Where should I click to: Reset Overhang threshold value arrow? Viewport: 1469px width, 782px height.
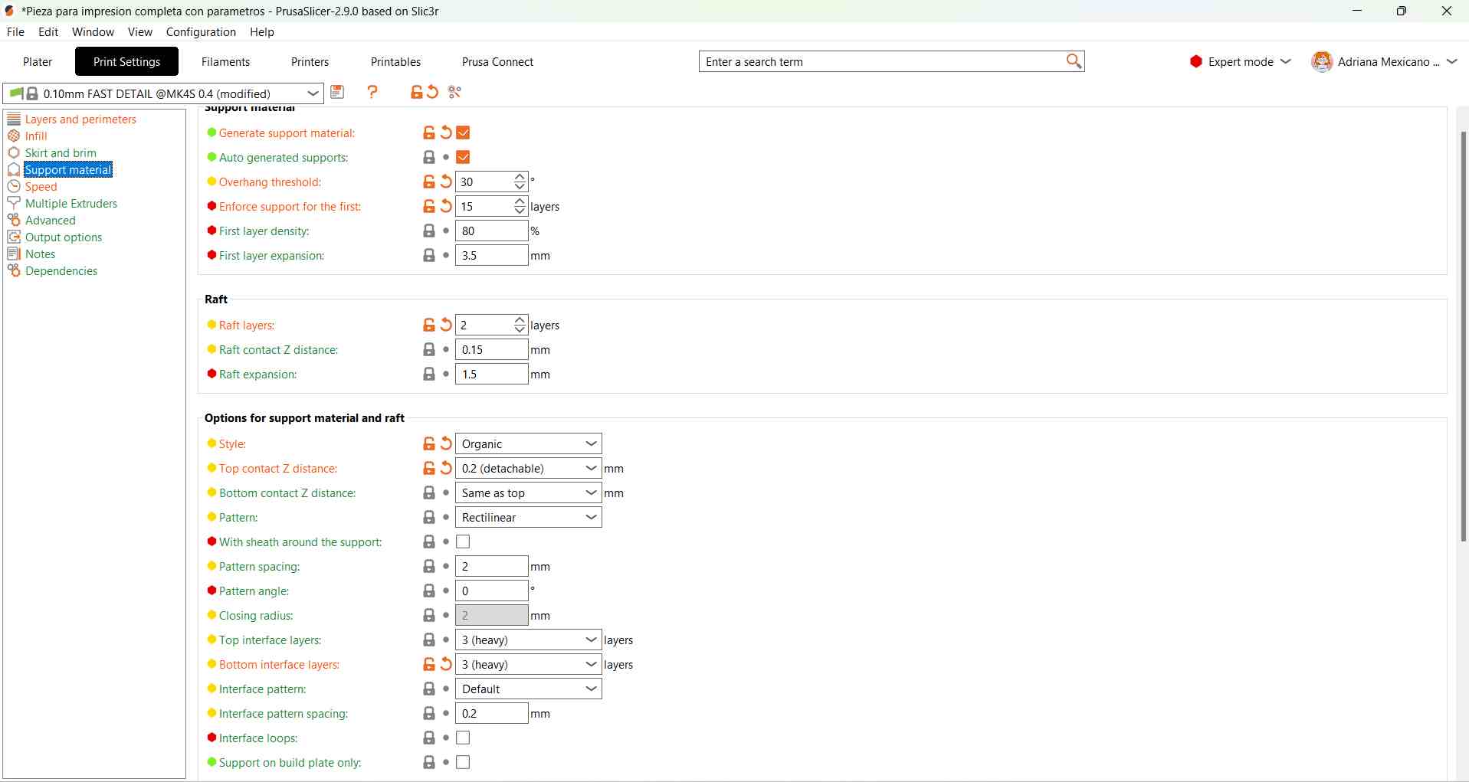click(x=447, y=182)
